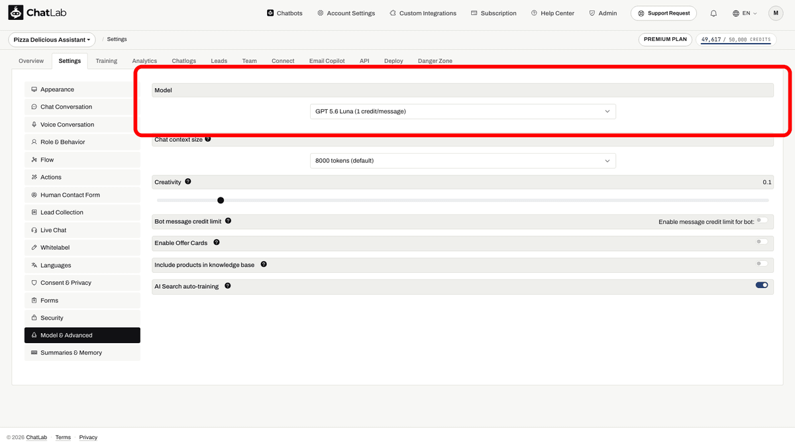This screenshot has width=795, height=447.
Task: Enable message credit limit for bot toggle
Action: click(x=762, y=220)
